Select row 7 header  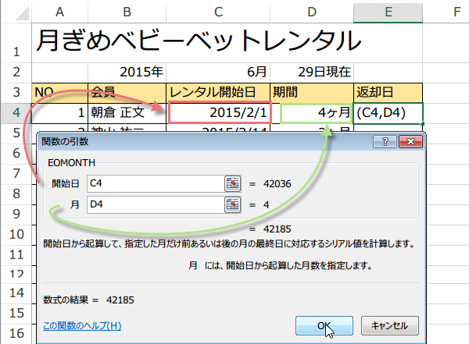click(16, 174)
